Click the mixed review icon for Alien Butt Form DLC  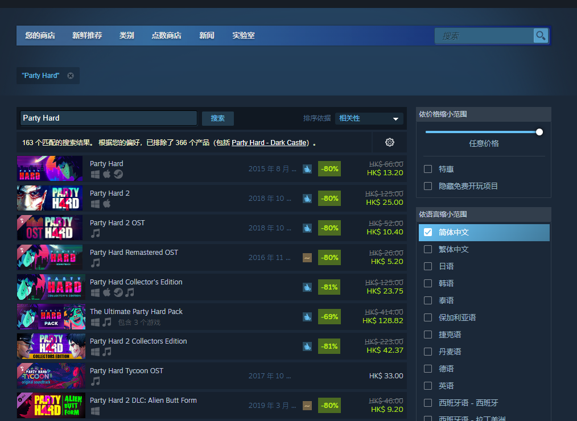click(x=307, y=406)
